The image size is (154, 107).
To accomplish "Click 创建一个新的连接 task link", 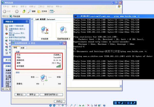I will tap(17, 26).
